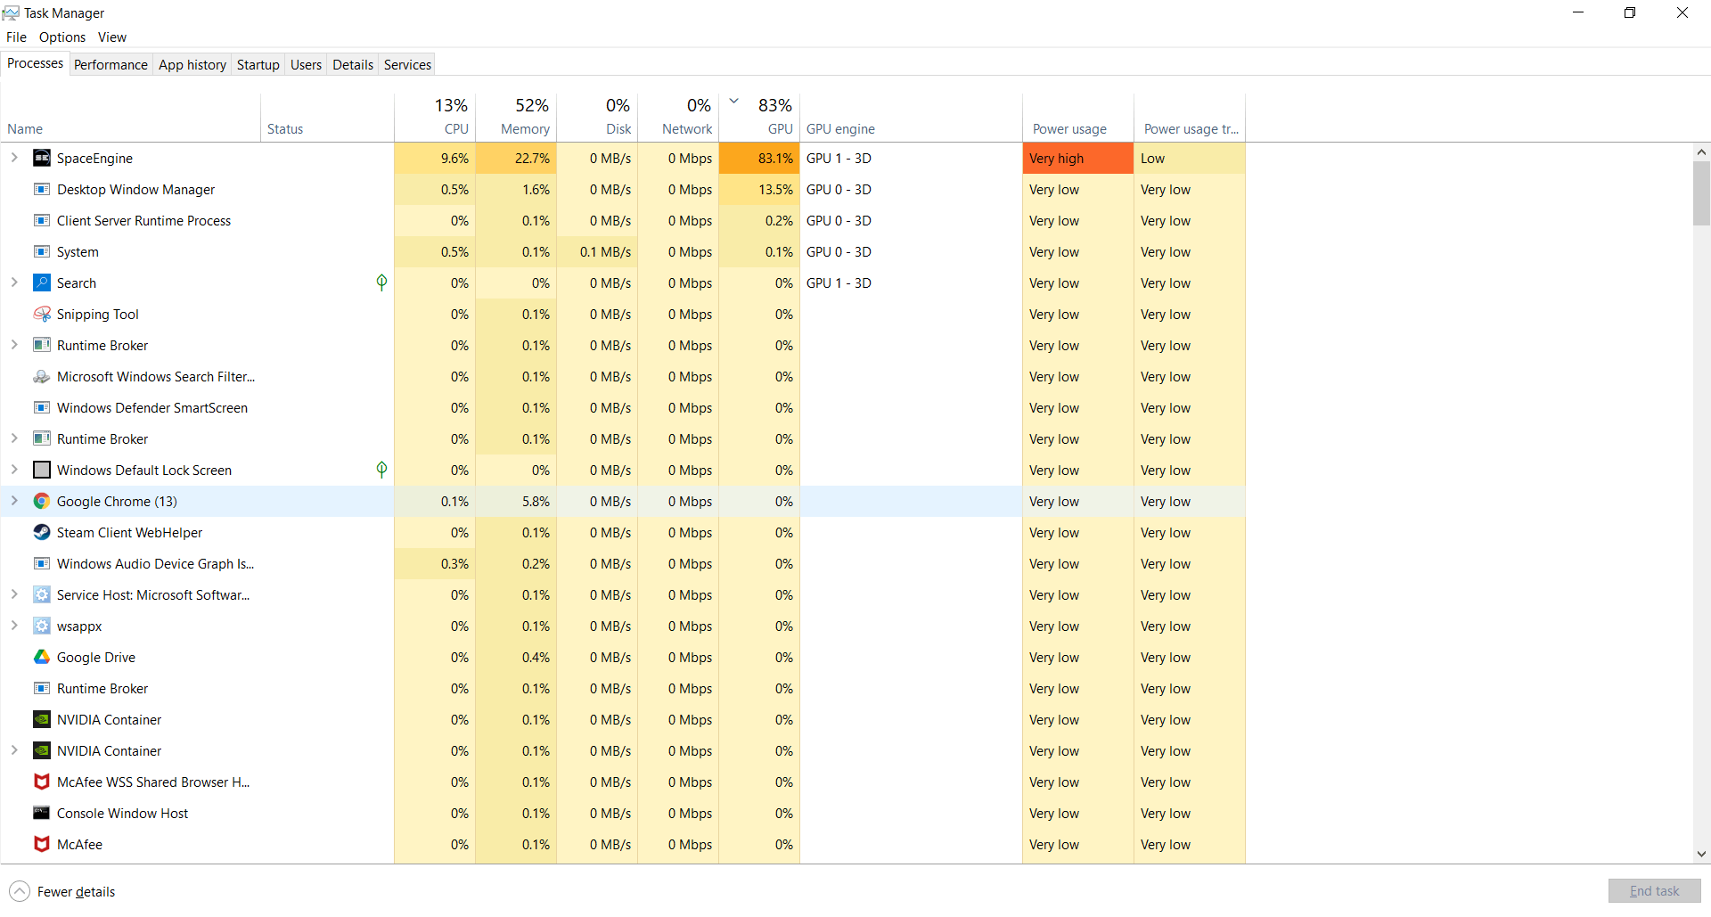Switch to the Users tab
This screenshot has height=917, width=1711.
(306, 64)
